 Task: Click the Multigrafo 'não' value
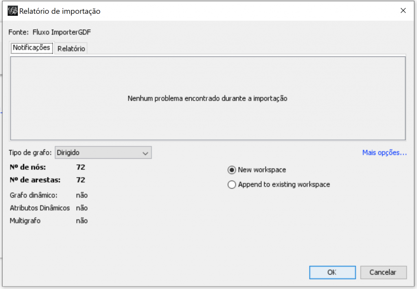(82, 221)
